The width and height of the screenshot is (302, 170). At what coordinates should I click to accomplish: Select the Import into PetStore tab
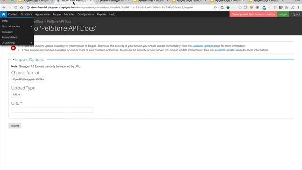pyautogui.click(x=74, y=1)
